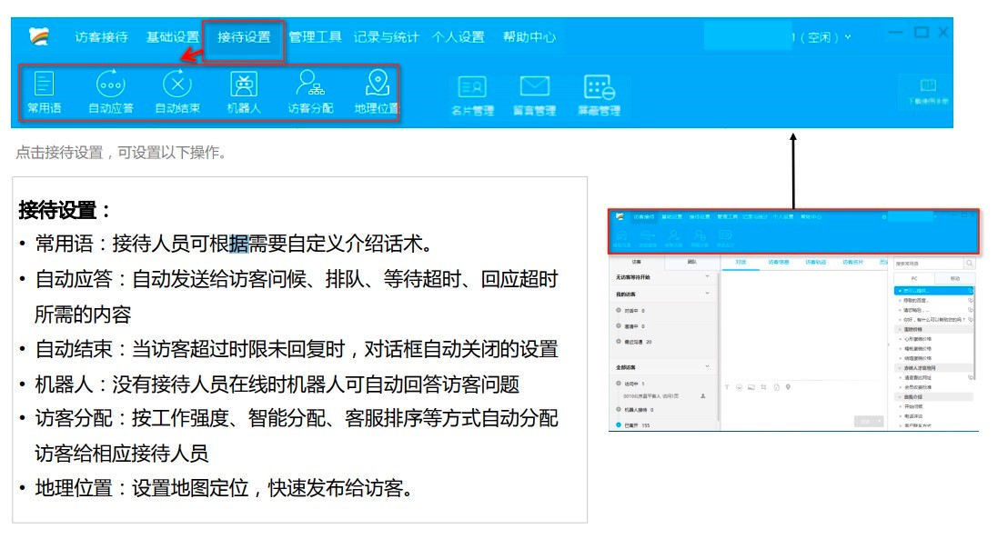Click the 搜索常用语 search field

pyautogui.click(x=928, y=264)
